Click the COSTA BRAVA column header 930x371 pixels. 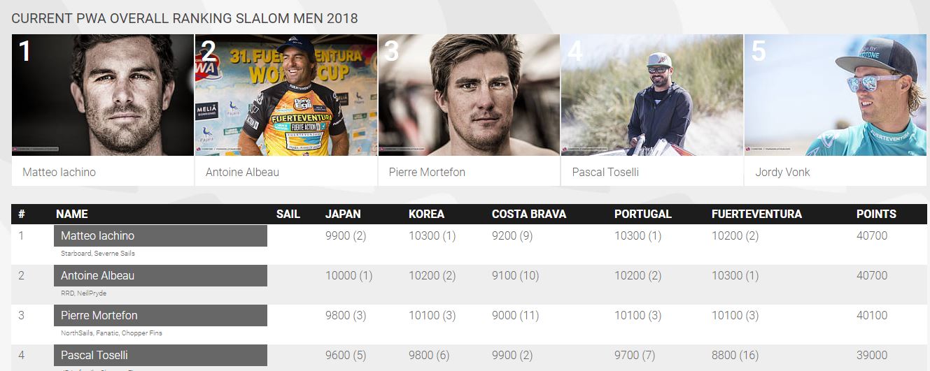[x=529, y=214]
